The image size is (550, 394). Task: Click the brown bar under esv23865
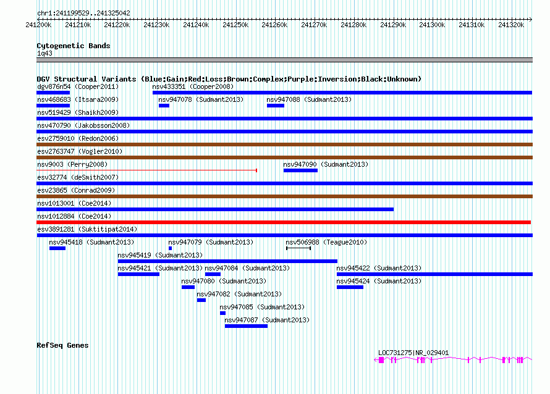(x=284, y=196)
